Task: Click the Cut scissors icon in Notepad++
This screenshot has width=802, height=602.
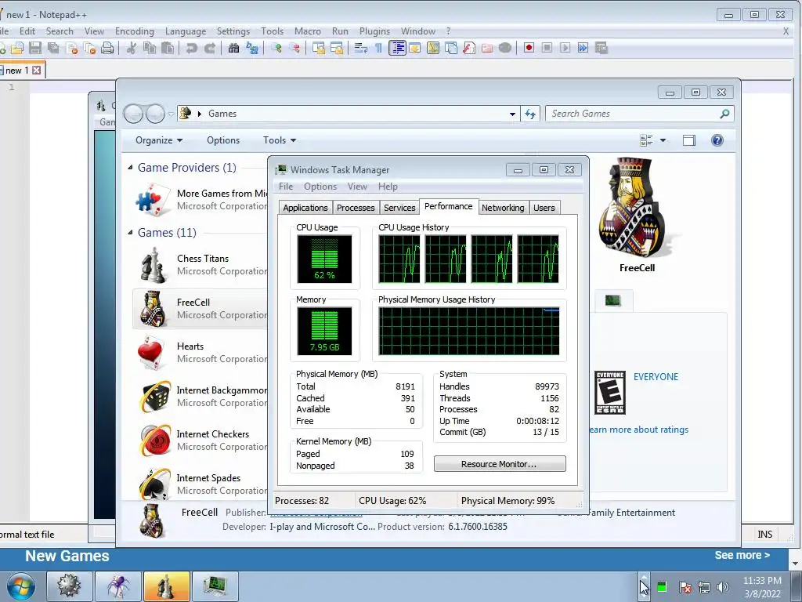Action: tap(132, 48)
